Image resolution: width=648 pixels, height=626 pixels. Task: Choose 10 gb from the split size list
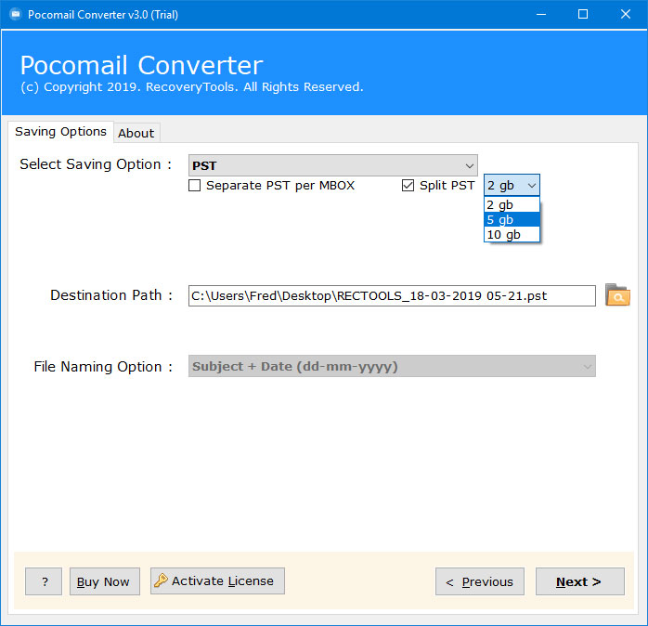point(512,234)
